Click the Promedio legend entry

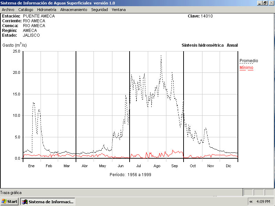coord(249,61)
